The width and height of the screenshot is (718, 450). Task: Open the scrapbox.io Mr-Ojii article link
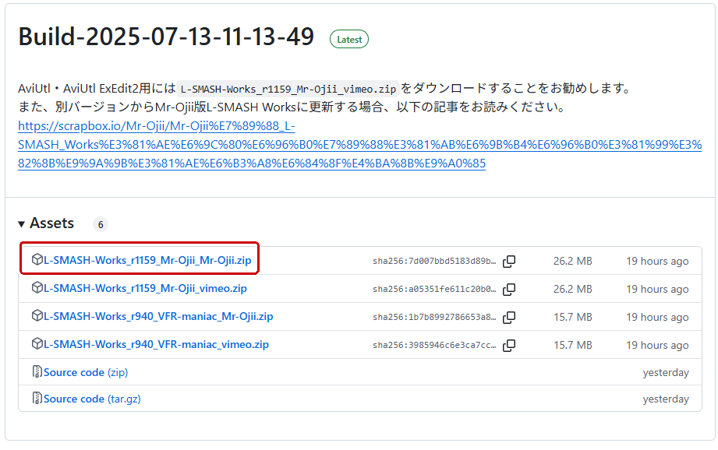pos(359,145)
